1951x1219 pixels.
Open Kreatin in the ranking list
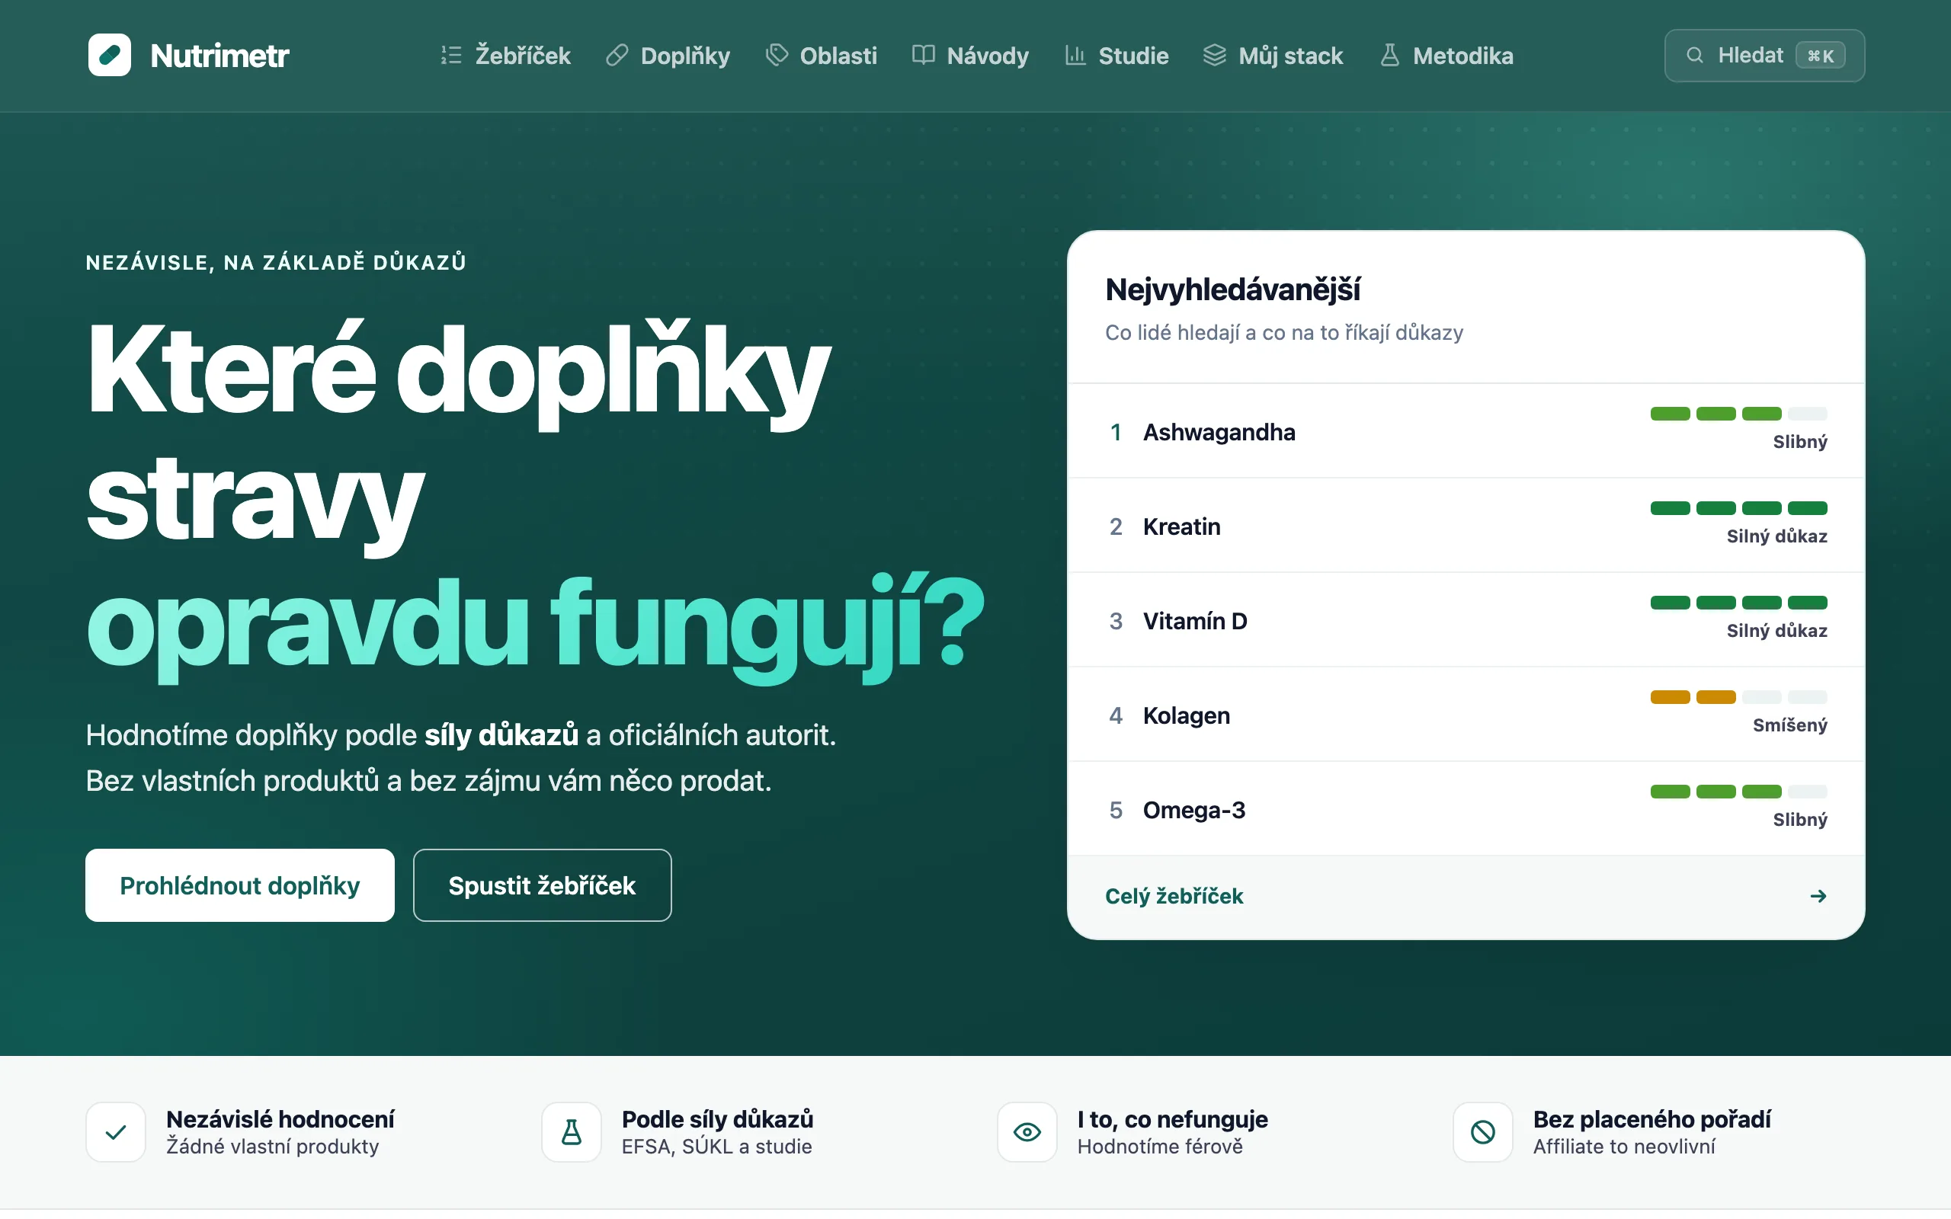pyautogui.click(x=1182, y=526)
